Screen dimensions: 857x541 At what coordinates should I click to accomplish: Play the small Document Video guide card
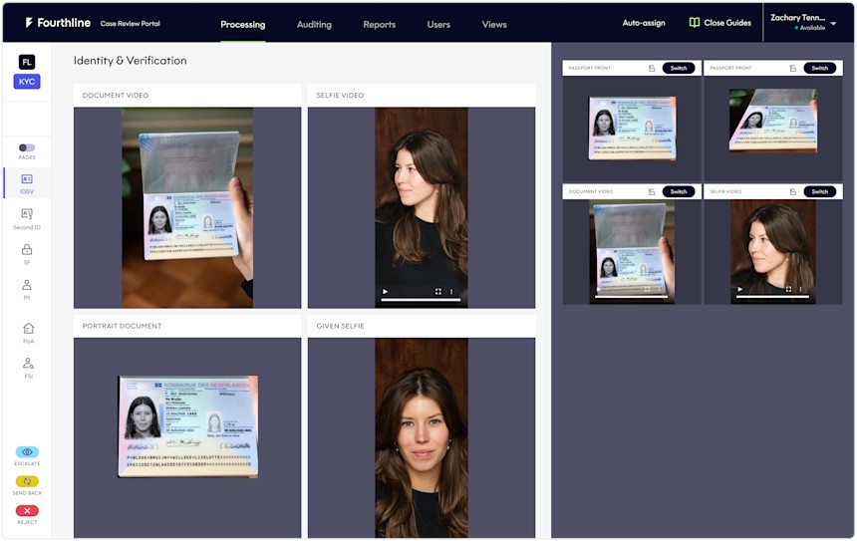point(599,289)
